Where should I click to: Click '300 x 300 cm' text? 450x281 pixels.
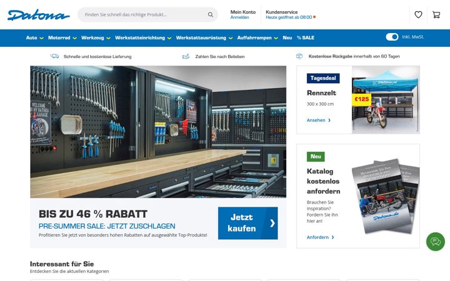point(320,104)
